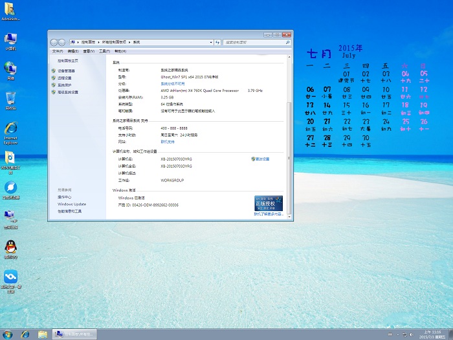Click the Windows Start button
The width and height of the screenshot is (453, 340).
(7, 334)
